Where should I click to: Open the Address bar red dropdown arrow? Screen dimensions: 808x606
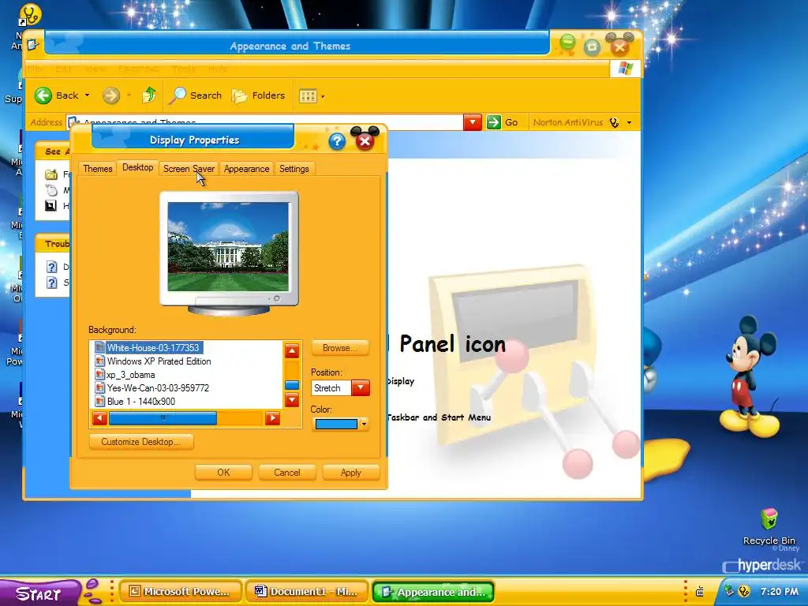472,122
